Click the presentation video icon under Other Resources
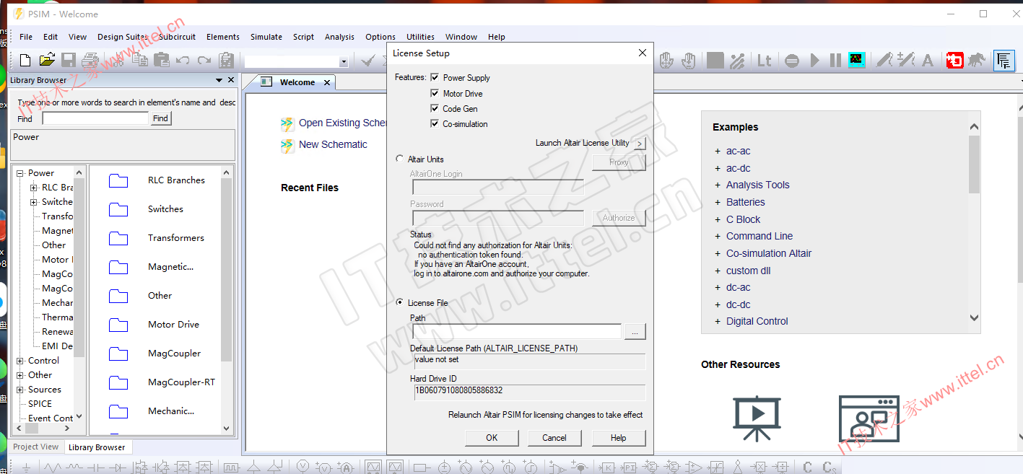The image size is (1023, 474). tap(757, 418)
